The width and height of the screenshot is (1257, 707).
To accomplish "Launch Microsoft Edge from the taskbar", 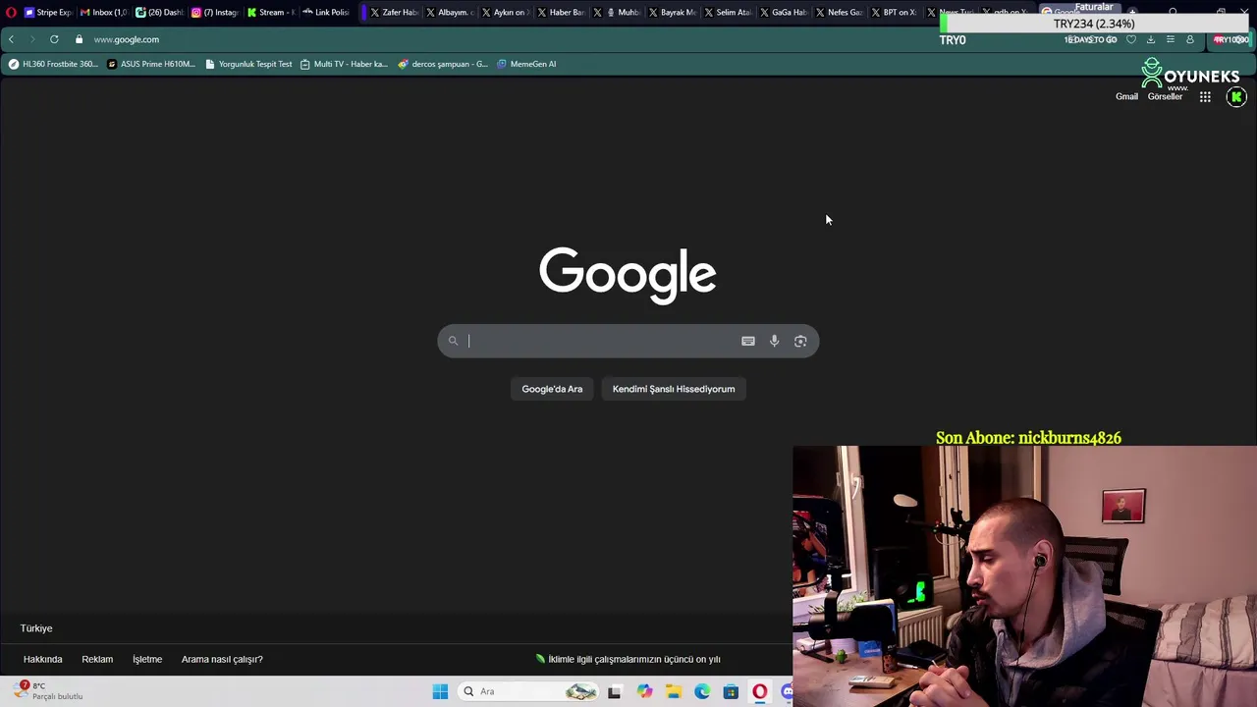I will click(x=702, y=691).
